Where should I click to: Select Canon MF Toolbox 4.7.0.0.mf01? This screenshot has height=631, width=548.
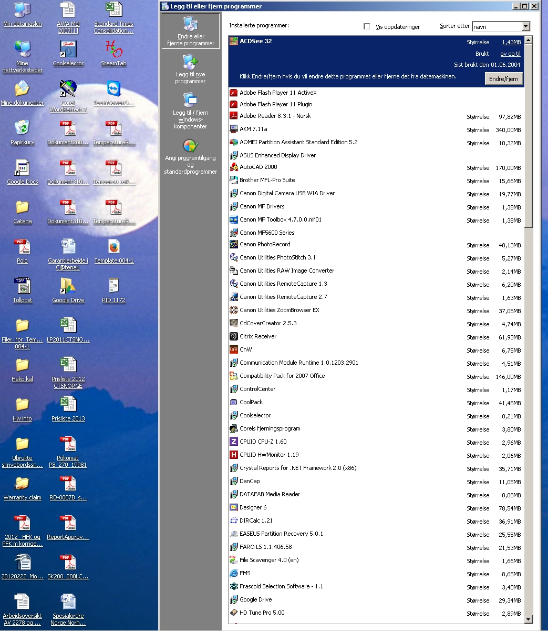pos(376,220)
